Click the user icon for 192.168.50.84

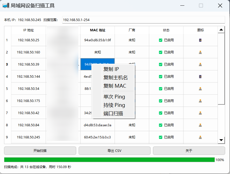pos(200,125)
